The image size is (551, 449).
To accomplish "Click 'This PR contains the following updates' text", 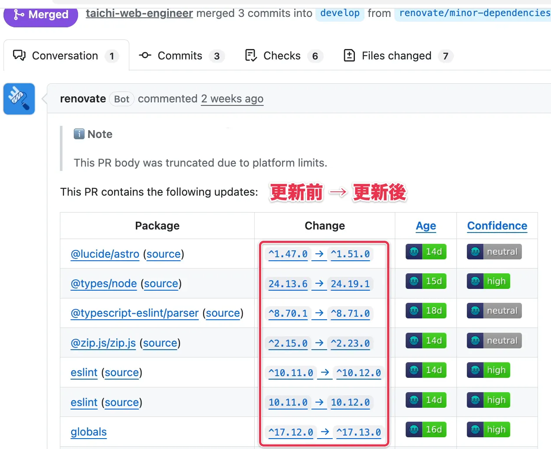I will [x=159, y=192].
